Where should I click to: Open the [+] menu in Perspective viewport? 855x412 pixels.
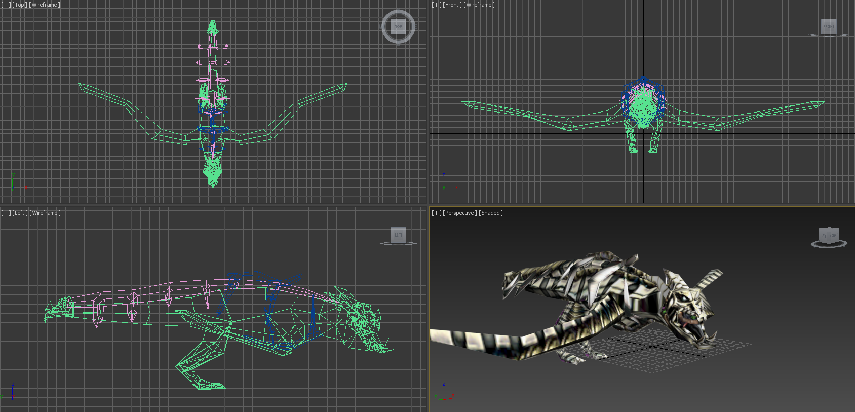pyautogui.click(x=436, y=213)
